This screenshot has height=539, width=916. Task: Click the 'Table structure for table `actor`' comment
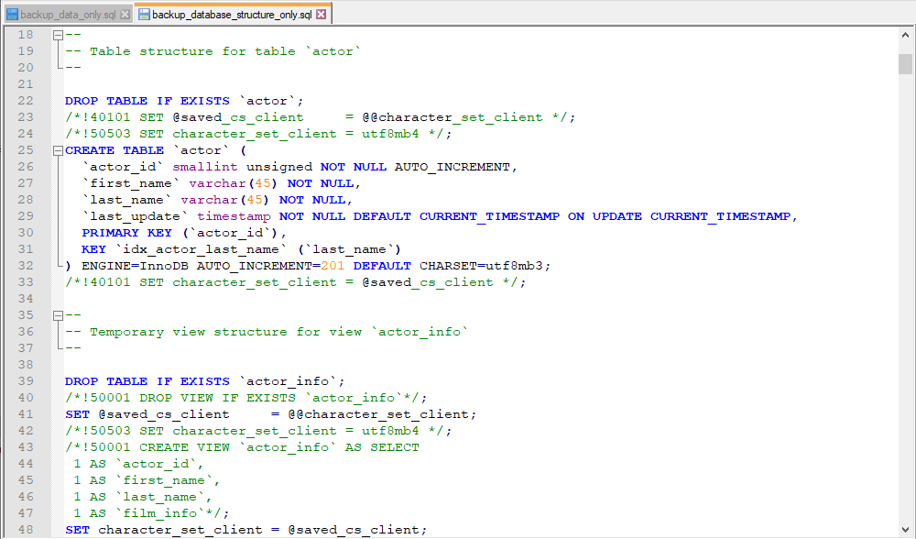click(x=213, y=50)
